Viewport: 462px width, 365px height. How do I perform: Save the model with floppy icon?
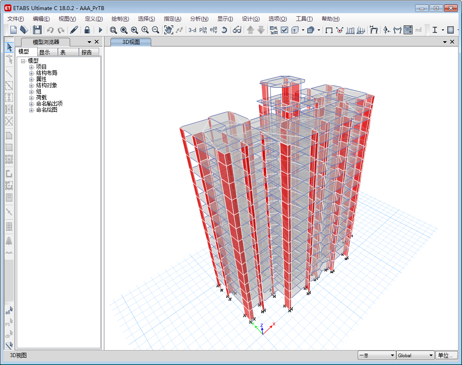pos(37,30)
